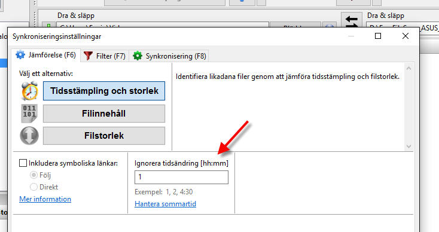This screenshot has height=232, width=439.
Task: Click the green gear synchronization icon
Action: pos(138,56)
